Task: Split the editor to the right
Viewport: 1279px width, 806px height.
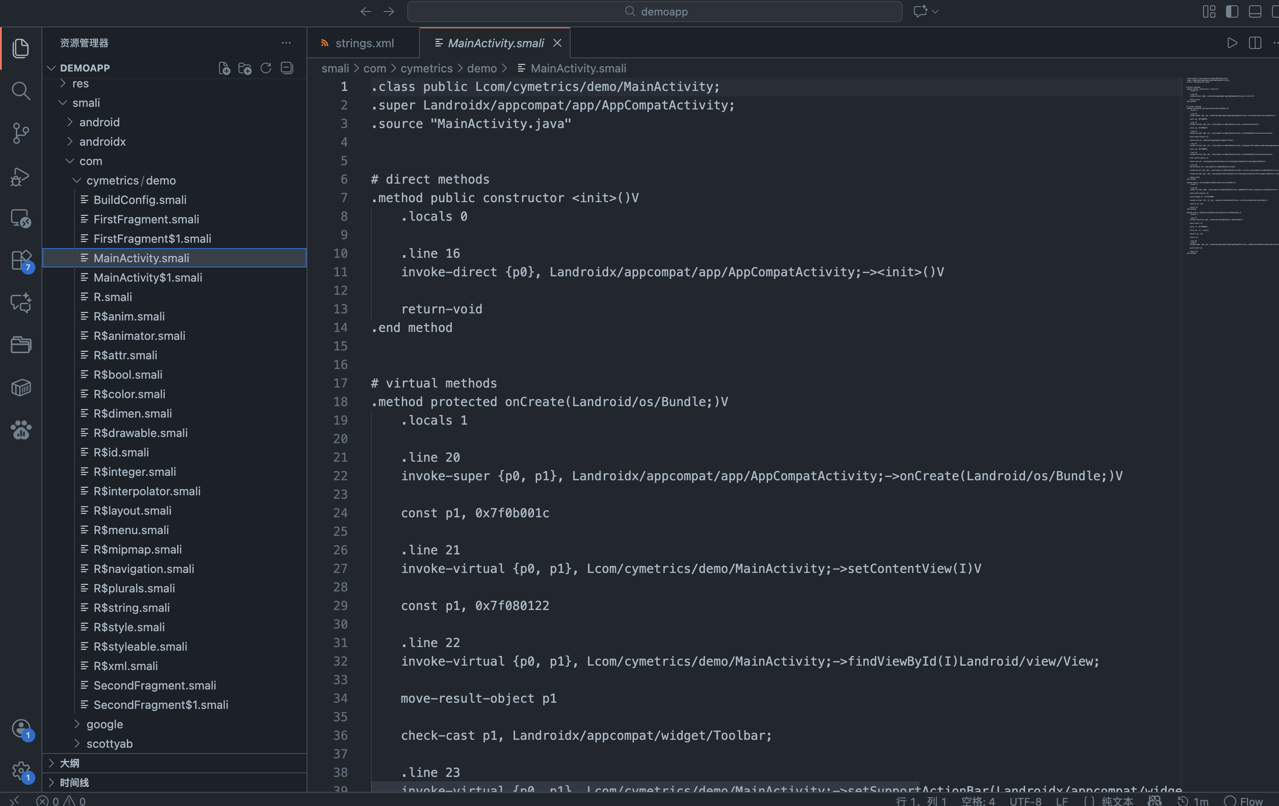Action: pyautogui.click(x=1255, y=43)
